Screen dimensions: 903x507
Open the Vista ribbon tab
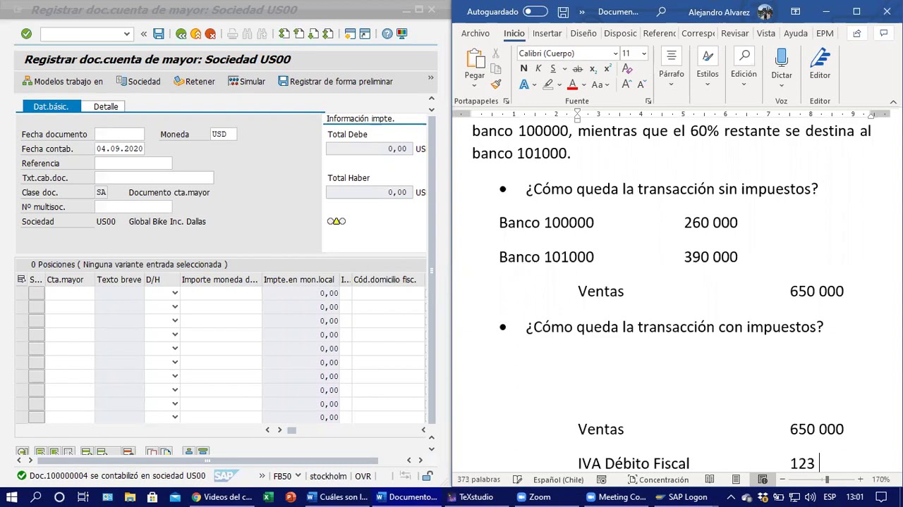click(765, 33)
